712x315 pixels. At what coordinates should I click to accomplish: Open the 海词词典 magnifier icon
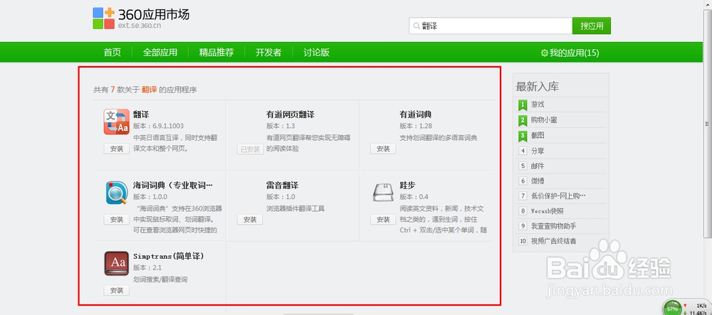point(117,193)
